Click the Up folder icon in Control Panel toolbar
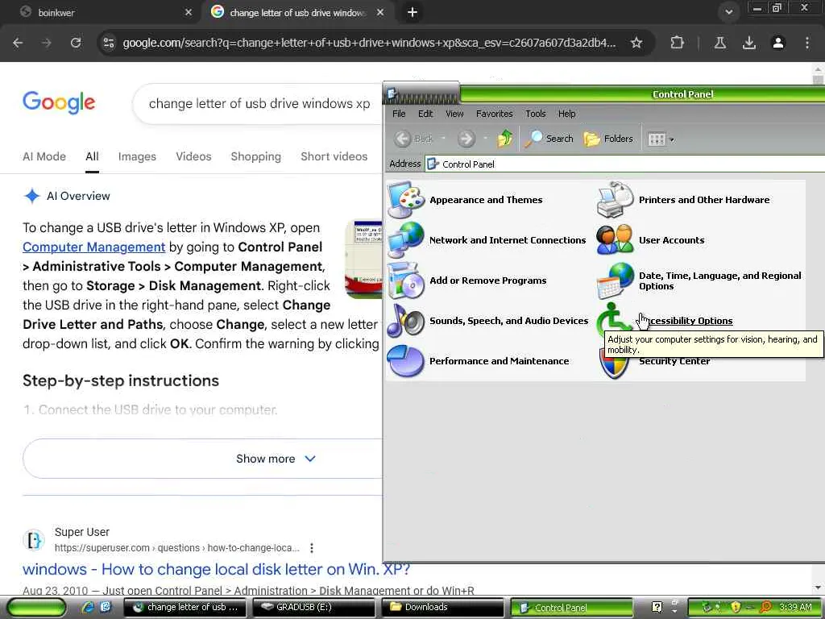This screenshot has width=825, height=619. pos(505,139)
